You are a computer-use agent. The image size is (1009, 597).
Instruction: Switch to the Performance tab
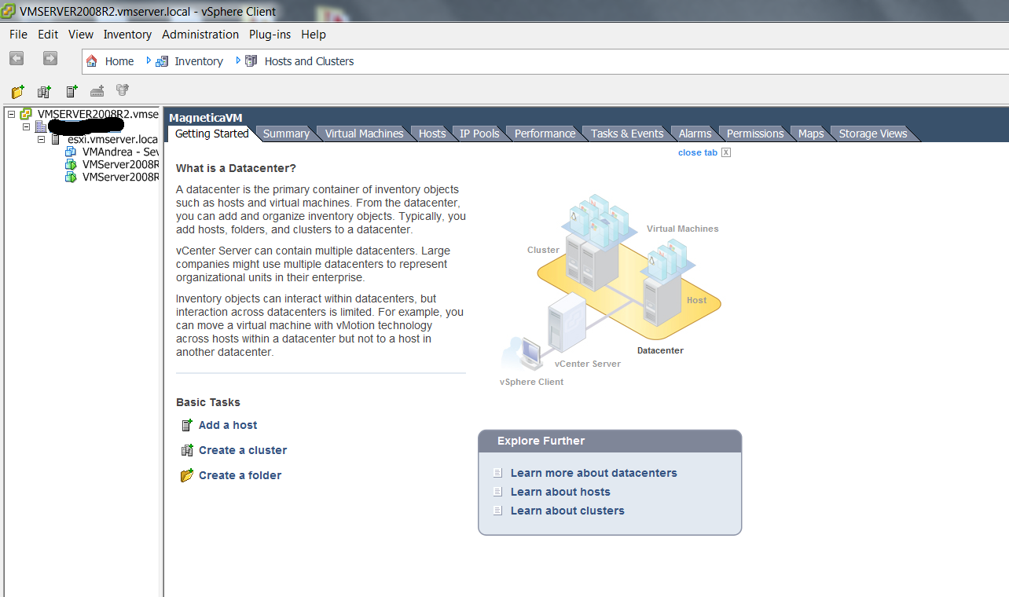545,134
